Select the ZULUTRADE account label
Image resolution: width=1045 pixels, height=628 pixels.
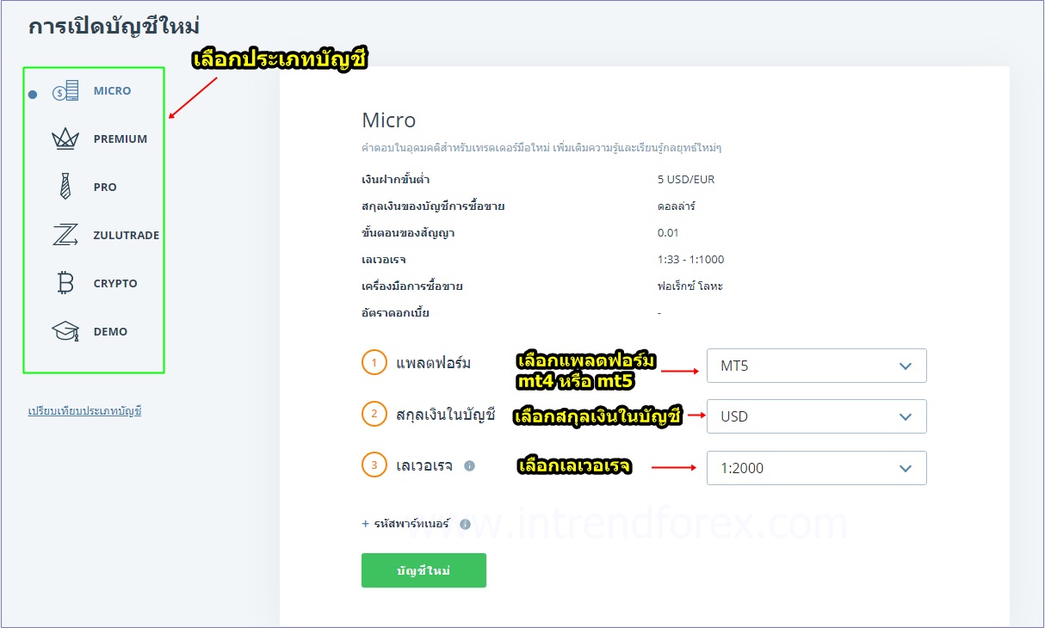[x=126, y=235]
